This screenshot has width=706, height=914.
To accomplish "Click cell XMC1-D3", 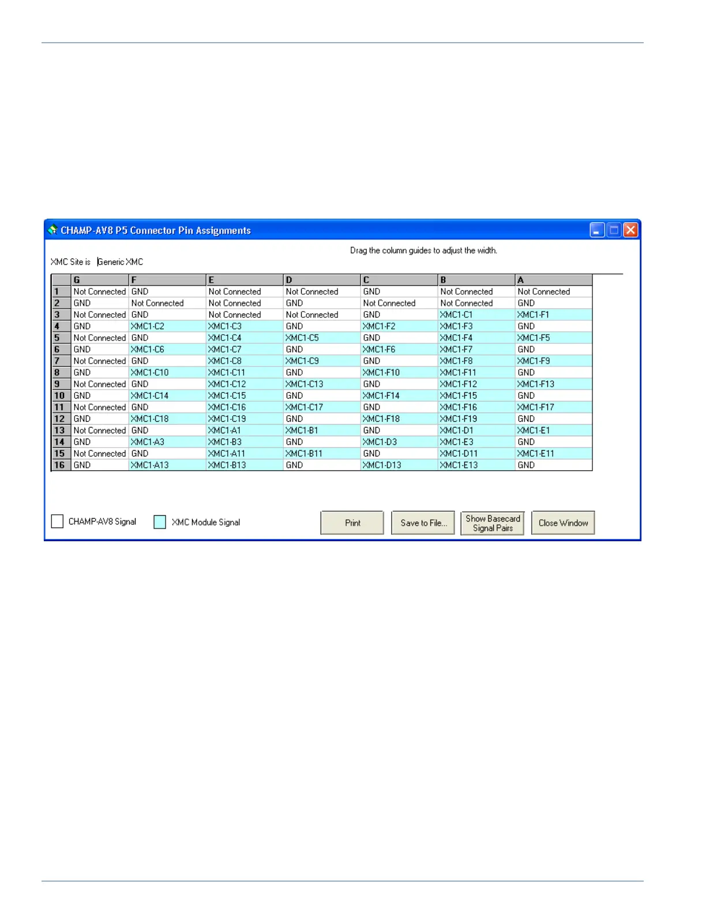I will (x=399, y=441).
